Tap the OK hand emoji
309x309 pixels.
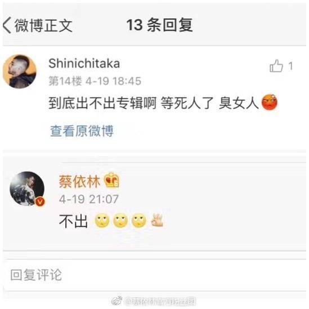coord(157,221)
